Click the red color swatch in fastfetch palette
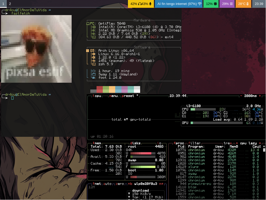This screenshot has width=266, height=200. [100, 89]
